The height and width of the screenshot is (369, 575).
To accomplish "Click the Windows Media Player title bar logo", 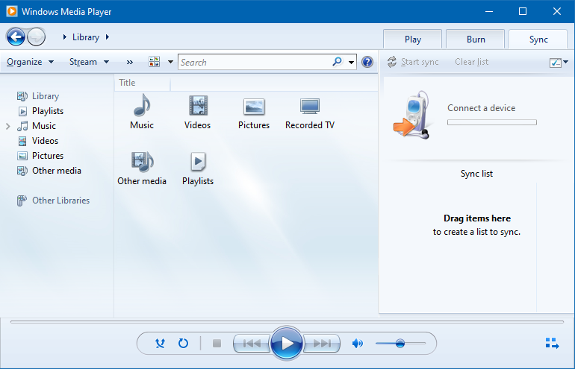I will coord(11,11).
